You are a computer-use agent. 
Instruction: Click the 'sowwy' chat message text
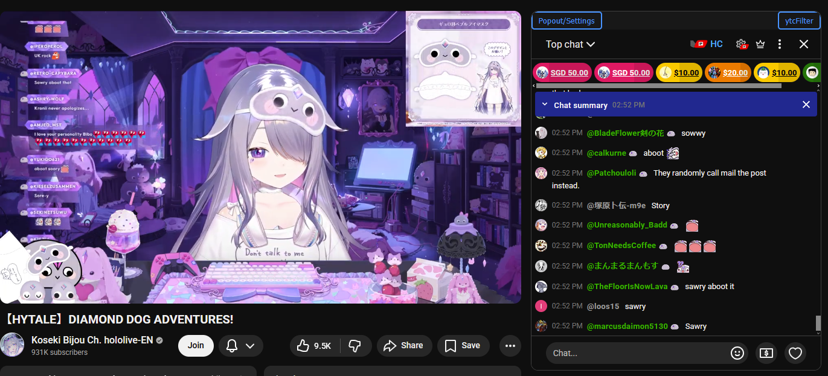click(693, 133)
